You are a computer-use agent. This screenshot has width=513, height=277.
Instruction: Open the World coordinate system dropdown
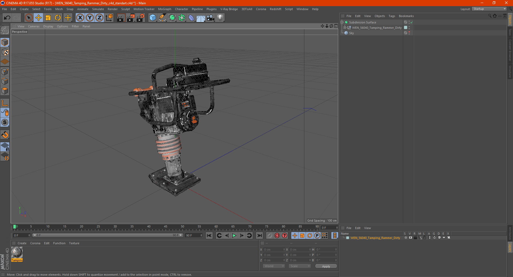tap(274, 266)
